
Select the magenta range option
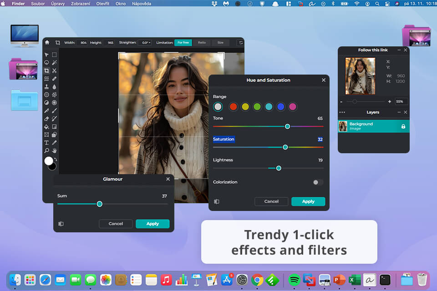(293, 107)
